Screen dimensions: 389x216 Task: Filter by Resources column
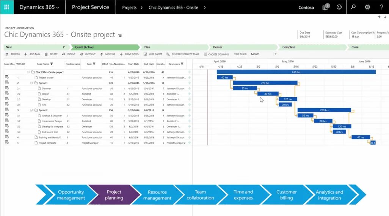tap(182, 64)
